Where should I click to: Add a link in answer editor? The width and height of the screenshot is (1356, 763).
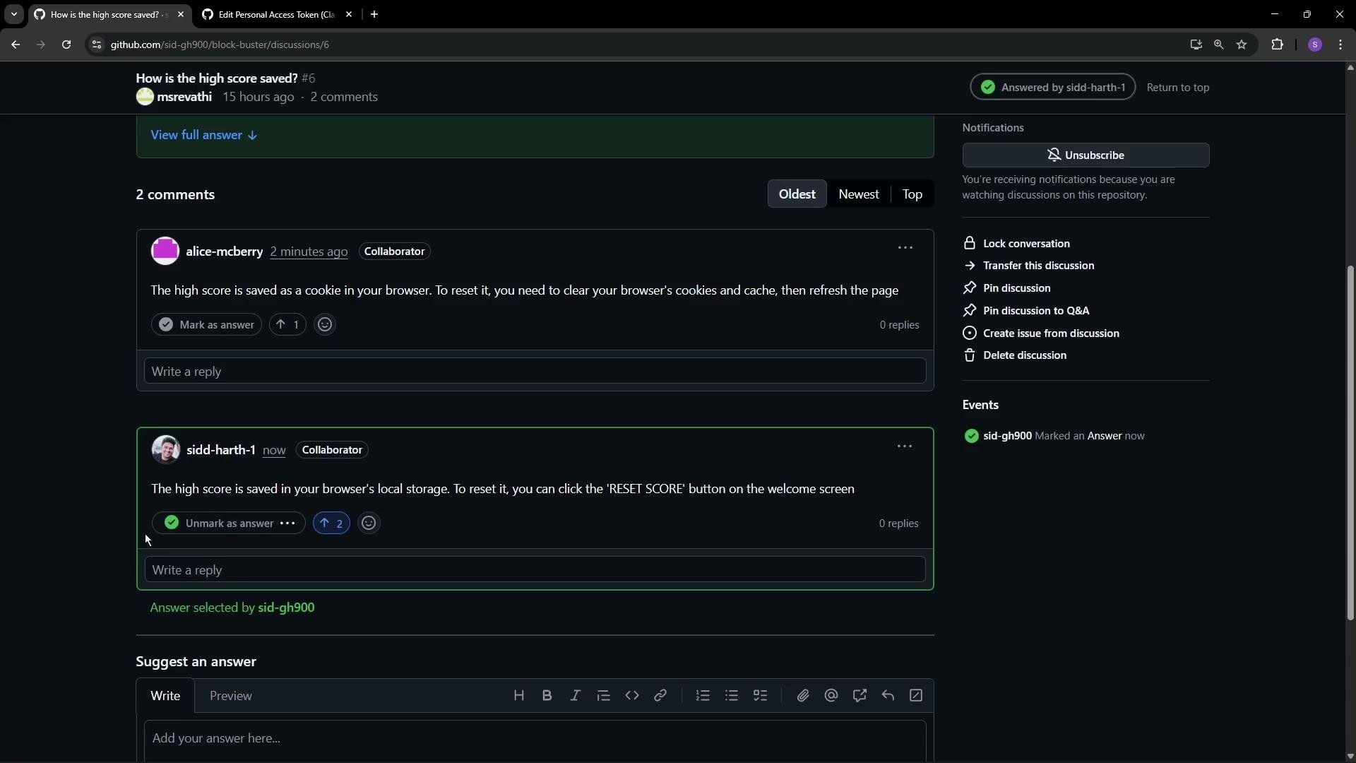click(660, 696)
